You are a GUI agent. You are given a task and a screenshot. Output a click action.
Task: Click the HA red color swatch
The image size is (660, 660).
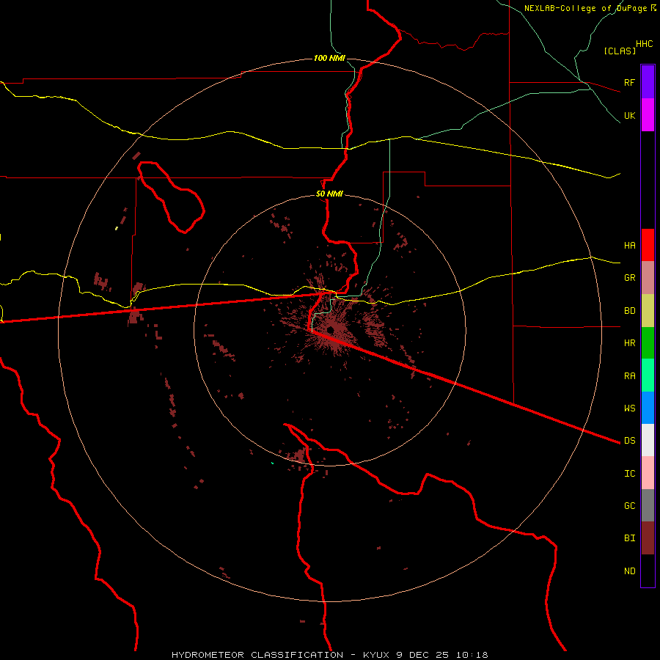point(648,245)
